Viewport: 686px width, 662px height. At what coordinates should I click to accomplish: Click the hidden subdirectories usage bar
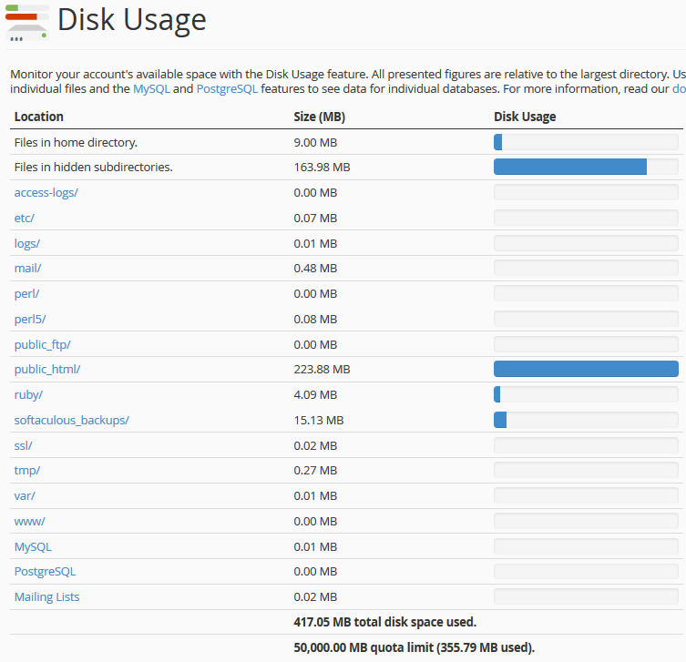pyautogui.click(x=586, y=167)
